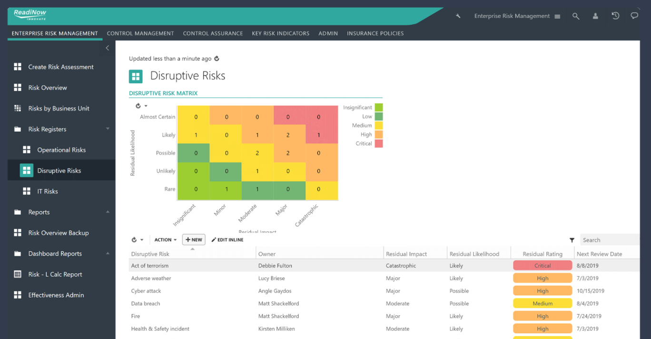
Task: Click the user profile icon
Action: 595,16
